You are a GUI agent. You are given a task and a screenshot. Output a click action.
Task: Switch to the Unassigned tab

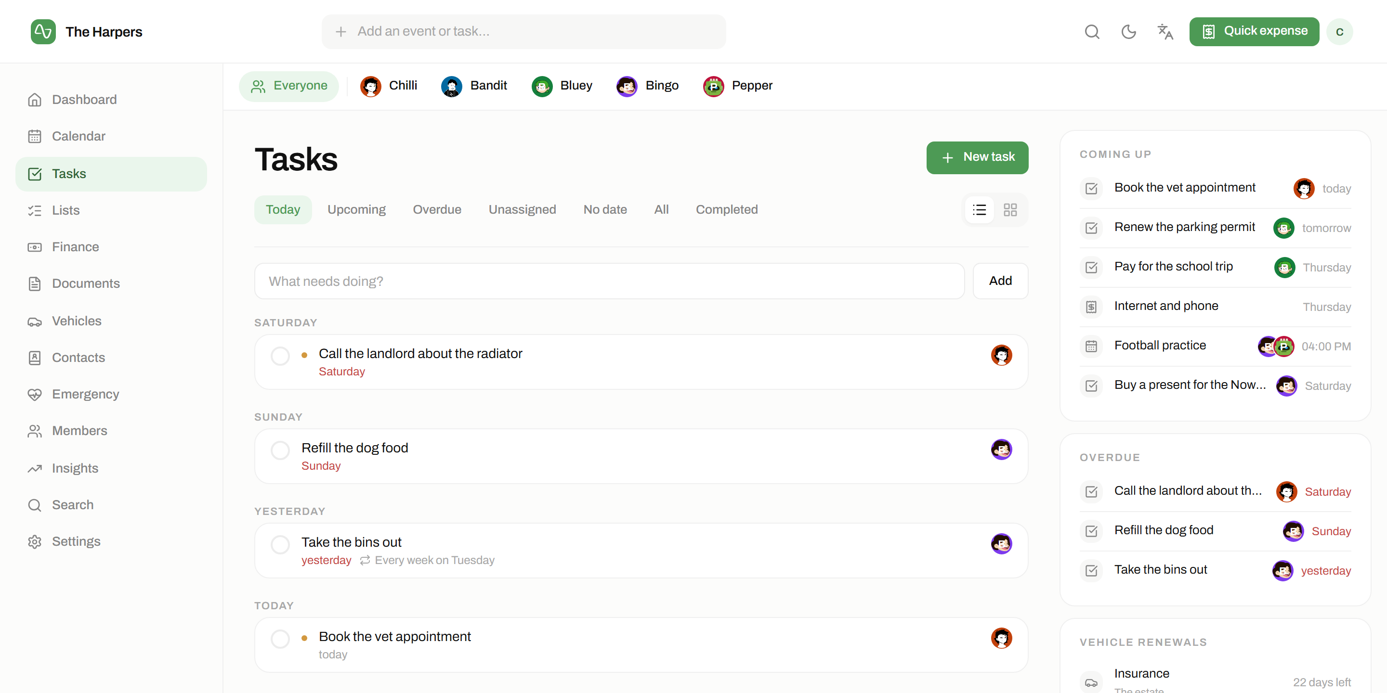(x=522, y=210)
